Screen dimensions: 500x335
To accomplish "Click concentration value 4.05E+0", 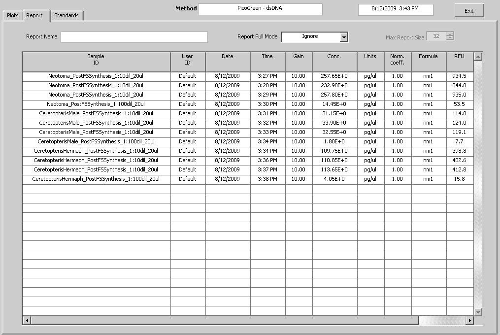I will point(334,179).
